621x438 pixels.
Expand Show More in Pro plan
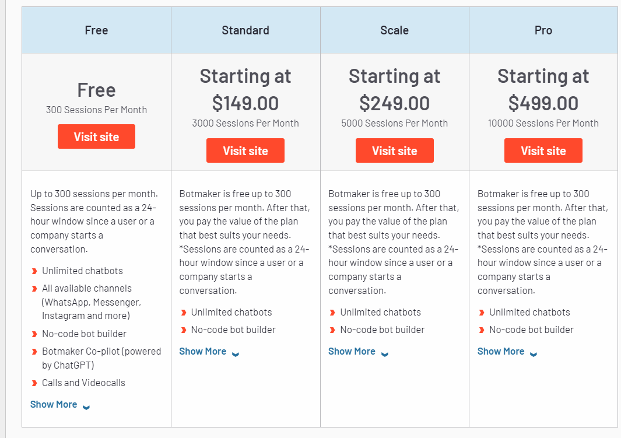pos(501,351)
